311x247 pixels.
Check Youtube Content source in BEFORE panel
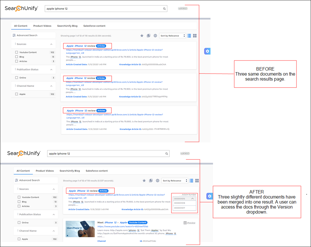point(17,52)
